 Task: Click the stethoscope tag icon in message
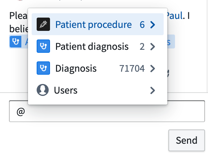click(x=16, y=41)
